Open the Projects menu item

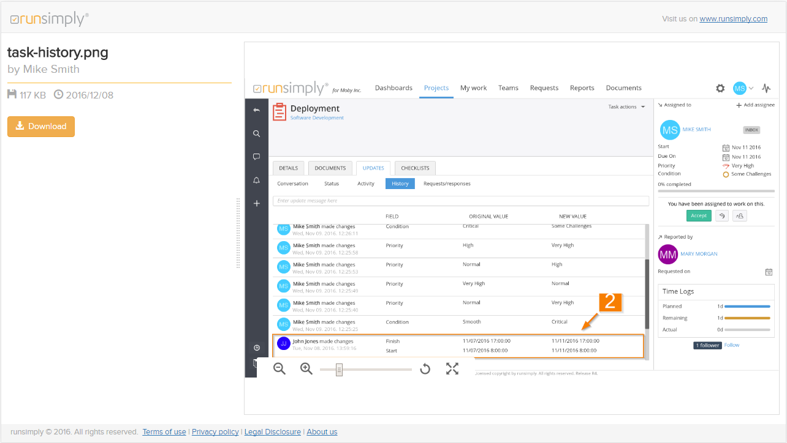(x=436, y=88)
